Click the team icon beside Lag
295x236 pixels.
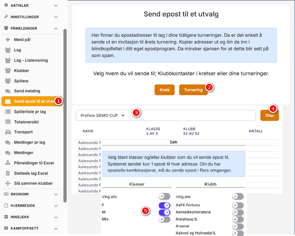point(8,50)
